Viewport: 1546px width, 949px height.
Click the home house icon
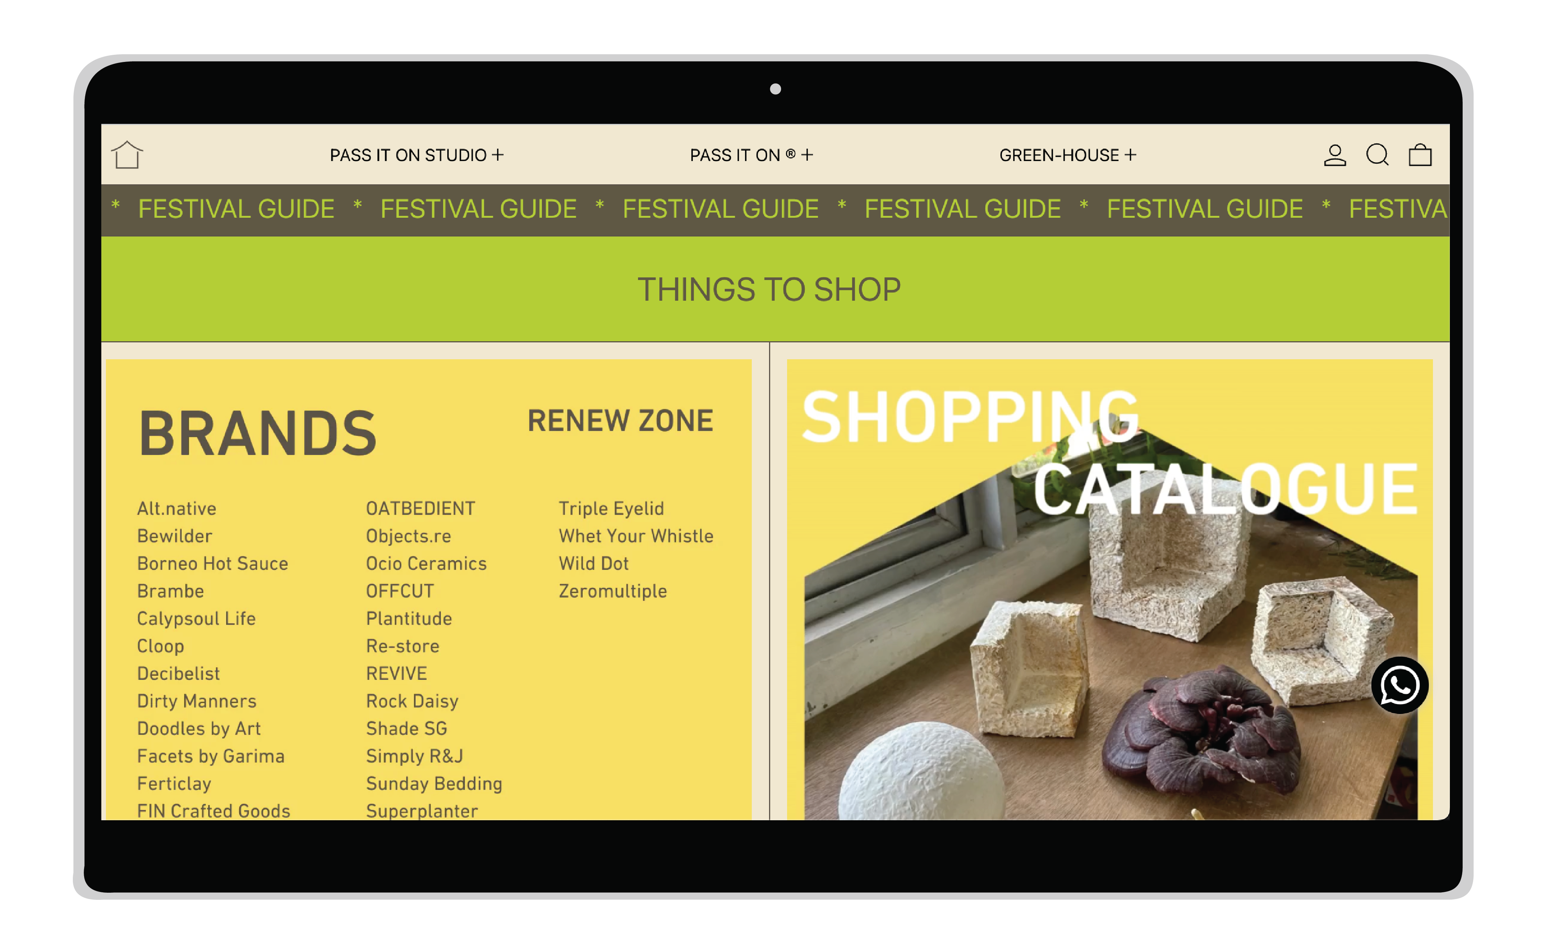(127, 154)
